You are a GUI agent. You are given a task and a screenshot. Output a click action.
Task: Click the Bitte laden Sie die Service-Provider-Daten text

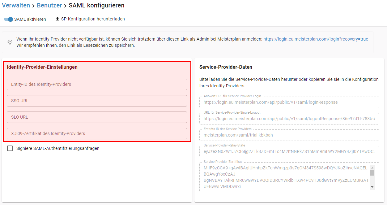click(x=289, y=82)
